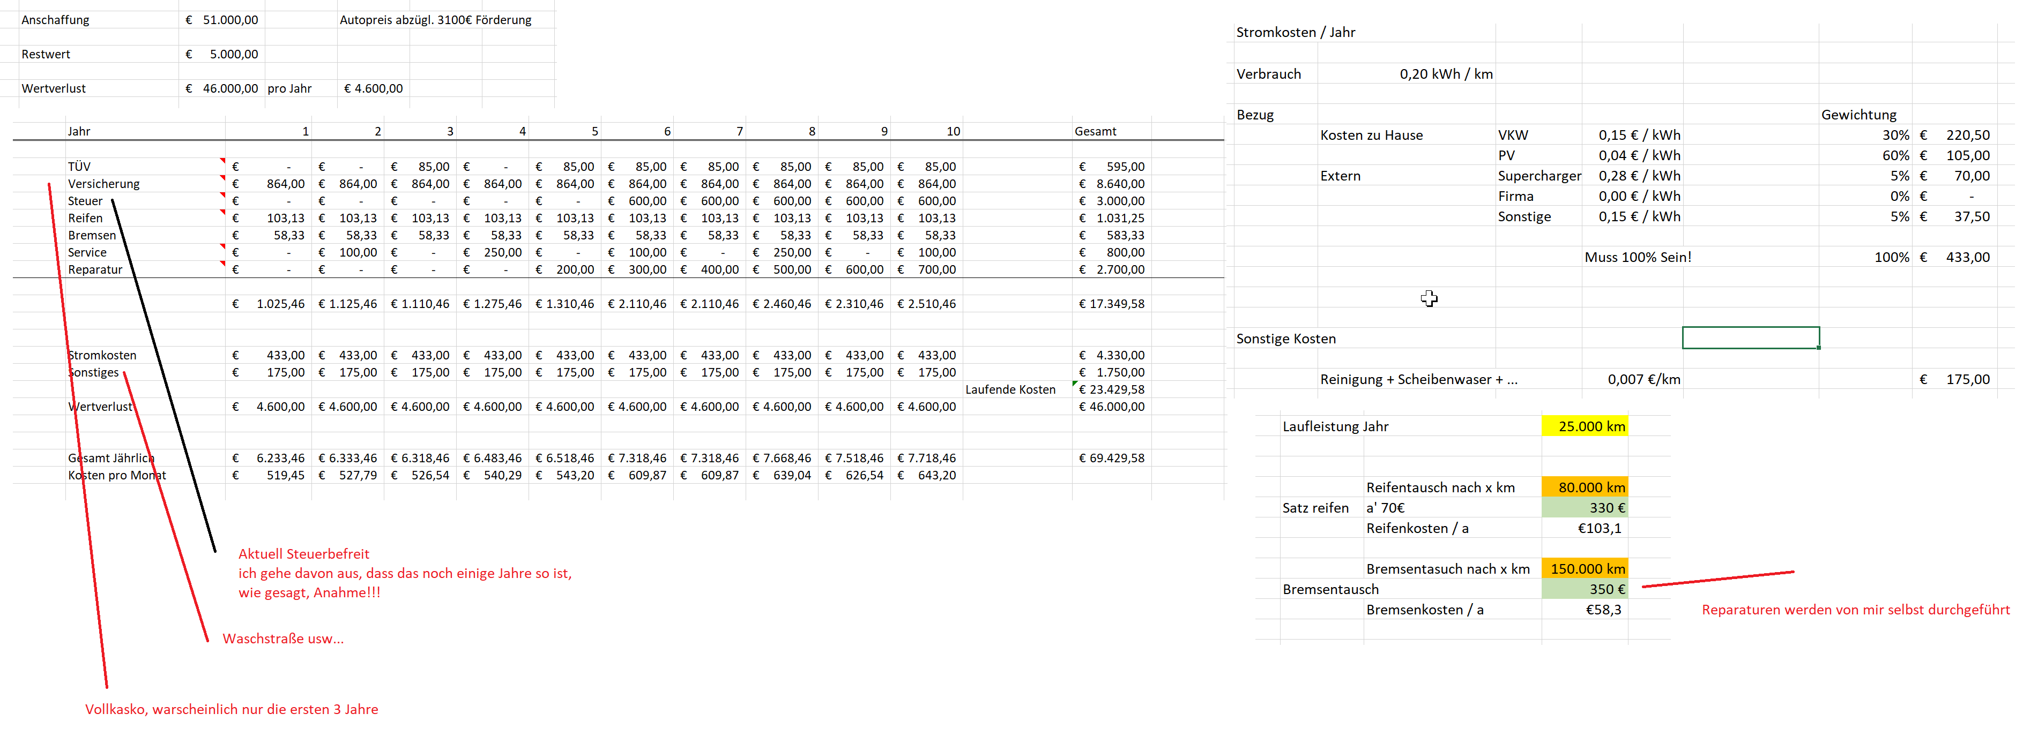Click the PV weighting 60%
Screen dimensions: 2023x751
[x=1895, y=155]
